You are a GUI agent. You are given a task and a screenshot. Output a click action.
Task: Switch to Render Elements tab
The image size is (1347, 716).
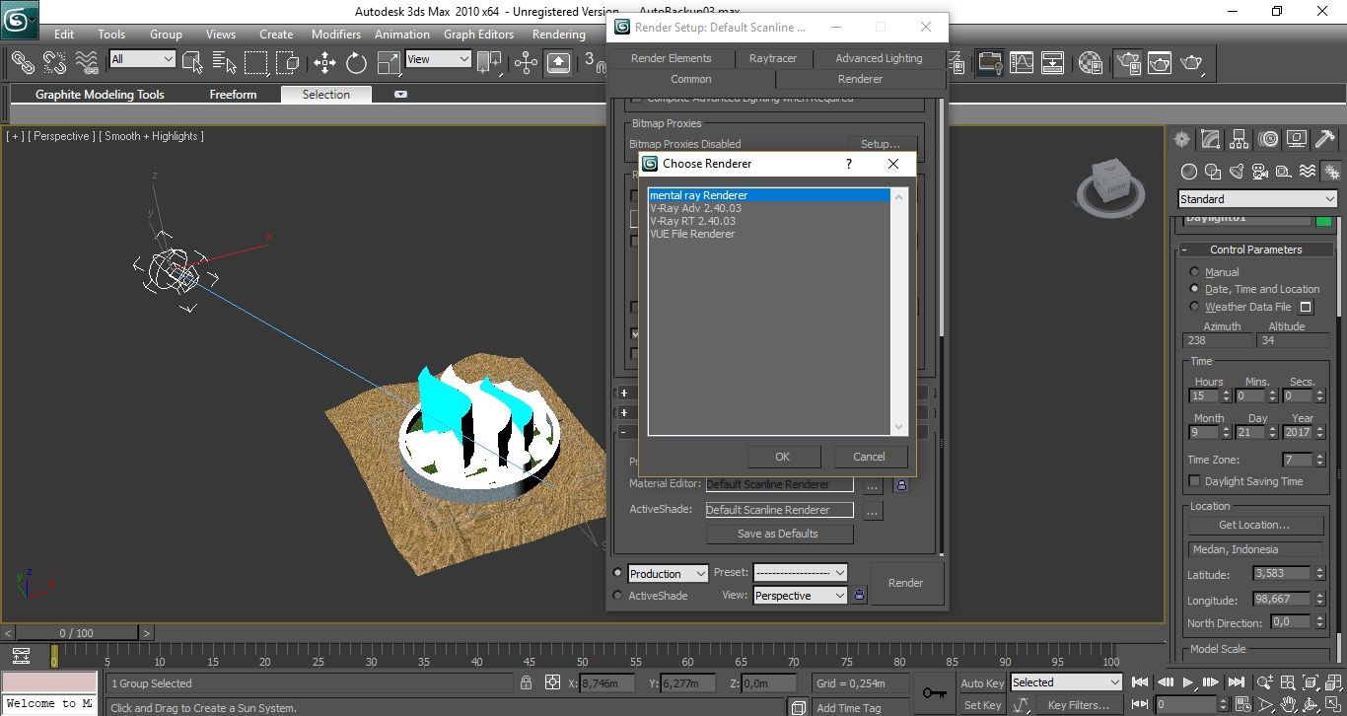(x=672, y=58)
